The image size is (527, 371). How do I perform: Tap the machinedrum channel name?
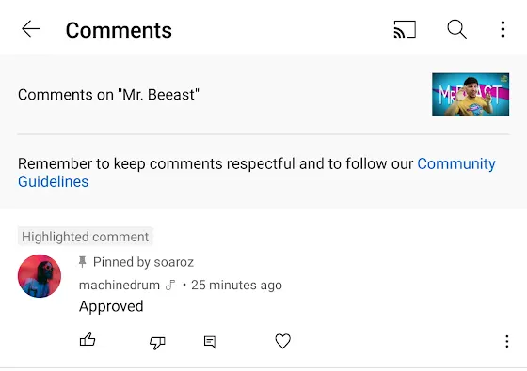(120, 286)
